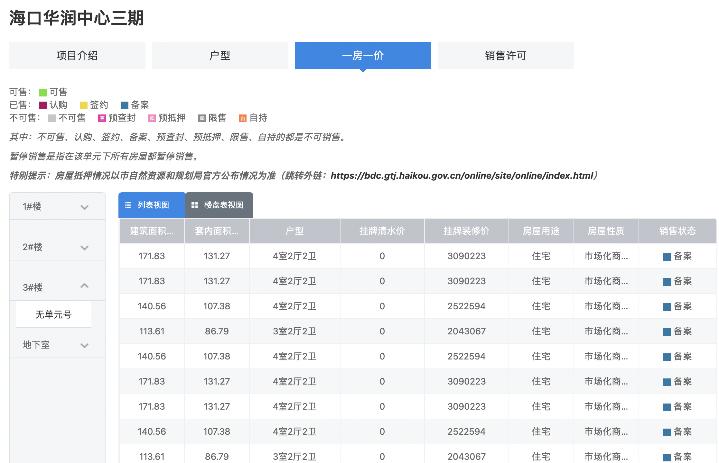The width and height of the screenshot is (719, 463).
Task: Toggle the 楼盘表视图 view mode
Action: click(219, 205)
